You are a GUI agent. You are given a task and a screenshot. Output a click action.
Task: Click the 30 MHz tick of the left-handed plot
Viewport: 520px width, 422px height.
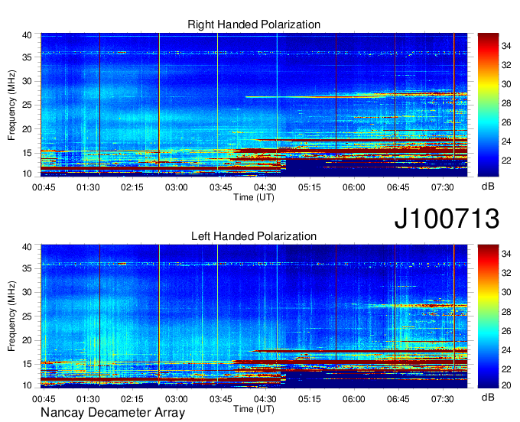tap(27, 292)
